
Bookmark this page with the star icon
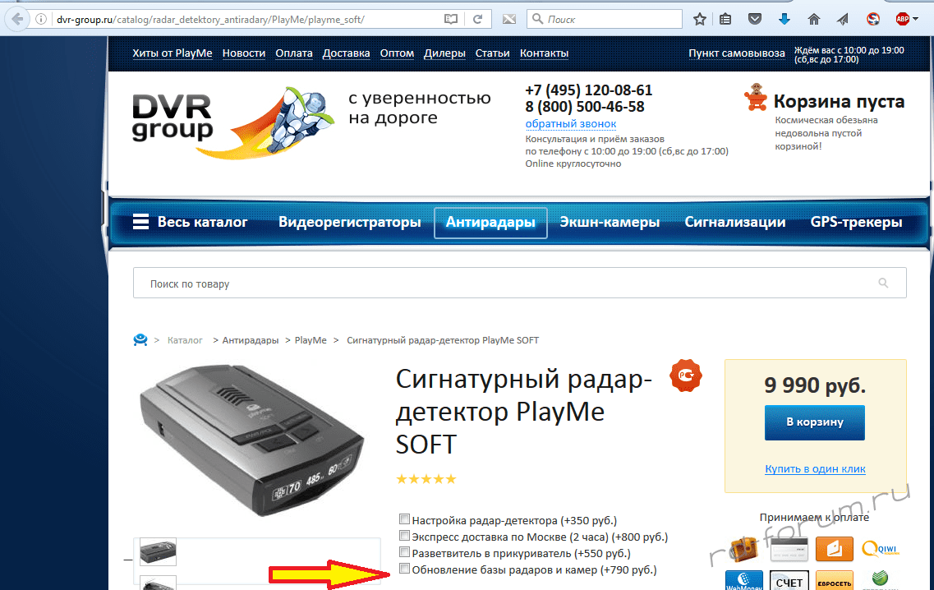(699, 18)
